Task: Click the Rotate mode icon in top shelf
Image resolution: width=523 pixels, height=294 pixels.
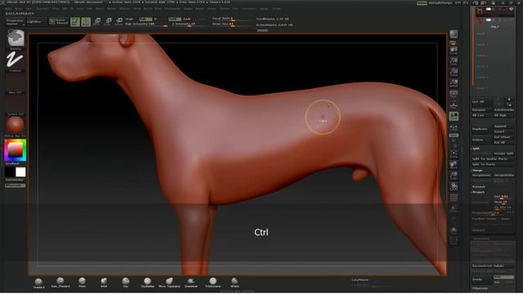Action: click(x=119, y=22)
